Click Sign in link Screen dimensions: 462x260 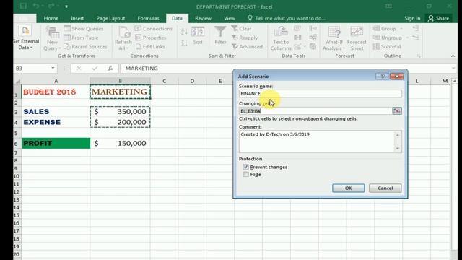pyautogui.click(x=412, y=18)
